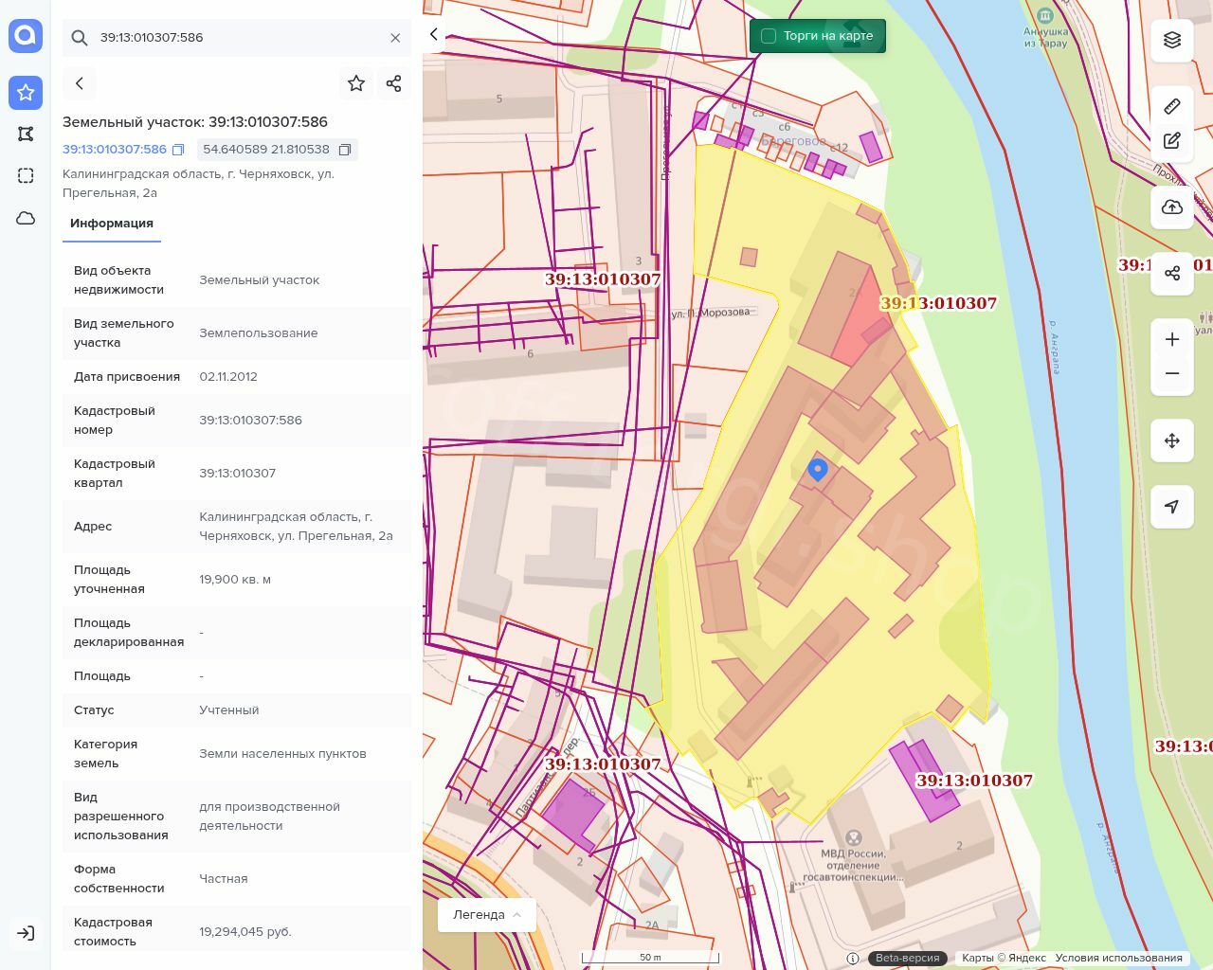Copy cadastral number 39:13:010307:586
This screenshot has width=1213, height=970.
178,150
